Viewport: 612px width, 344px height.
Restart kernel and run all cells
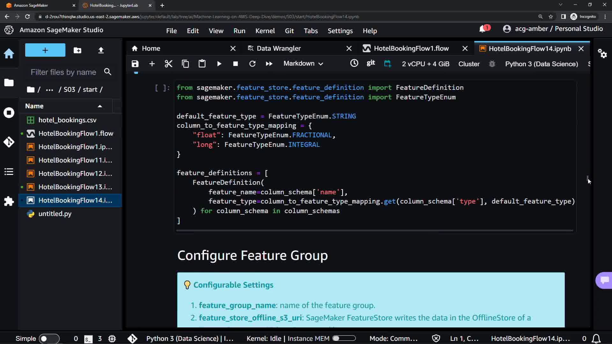click(x=269, y=64)
